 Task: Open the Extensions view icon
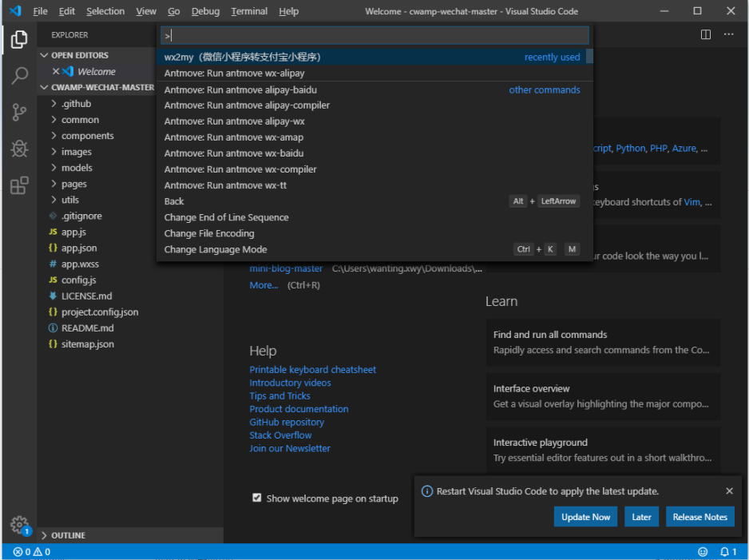pos(19,185)
